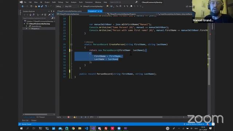233x131 pixels.
Task: Switch to the CSharp9CommunityStandup.csproj tab
Action: click(x=69, y=11)
